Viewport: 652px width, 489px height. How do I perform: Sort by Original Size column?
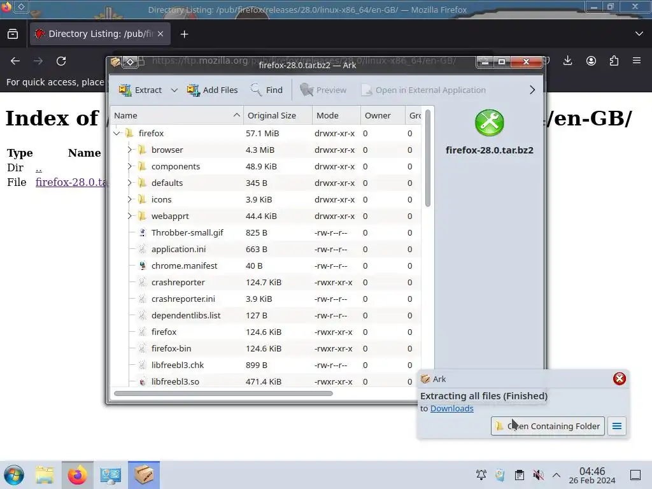278,116
